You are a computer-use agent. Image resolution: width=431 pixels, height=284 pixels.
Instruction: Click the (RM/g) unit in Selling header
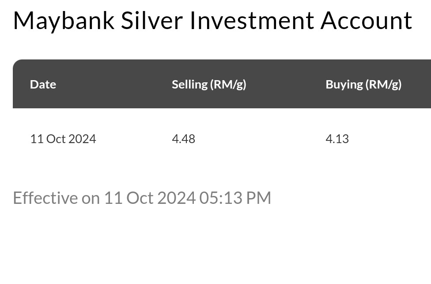(228, 84)
